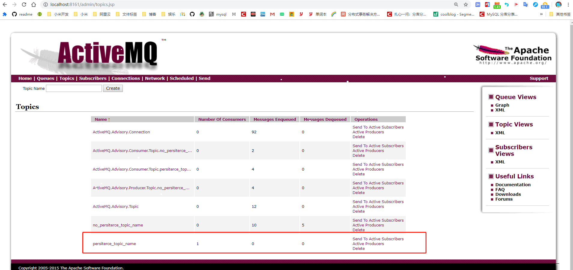Open the 其他书签 bookmarks folder
The height and width of the screenshot is (270, 573).
560,14
